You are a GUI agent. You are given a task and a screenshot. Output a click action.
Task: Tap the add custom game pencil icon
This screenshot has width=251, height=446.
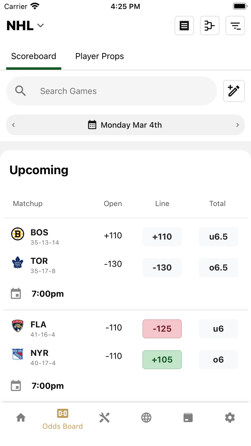pyautogui.click(x=234, y=91)
